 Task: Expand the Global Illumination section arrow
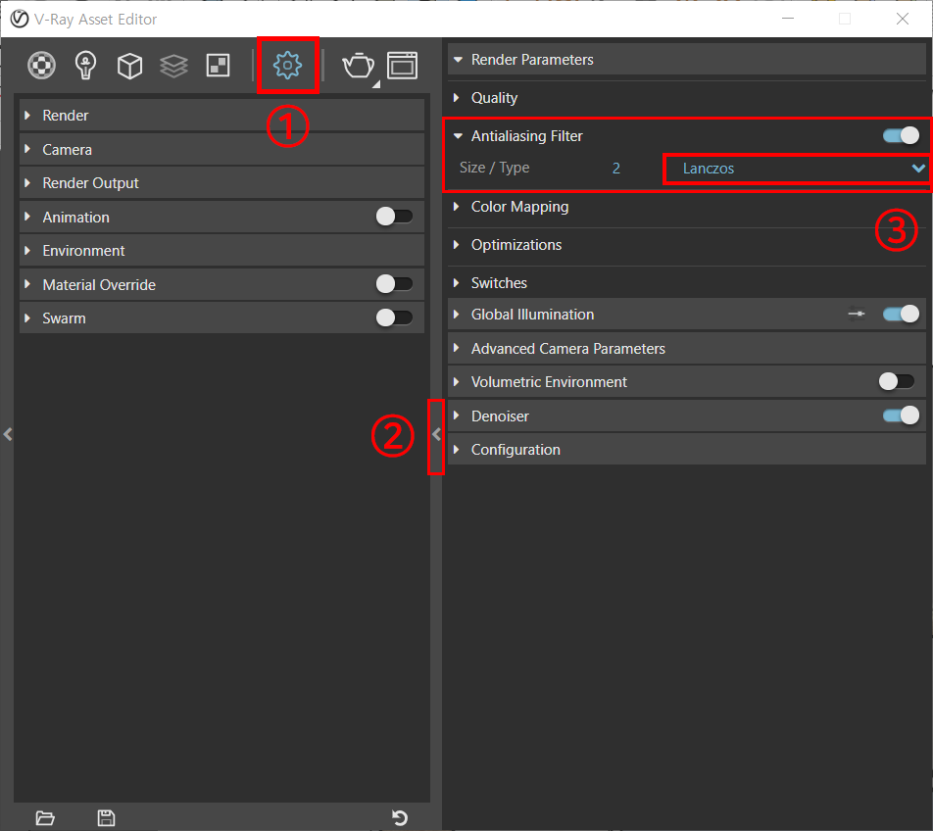pos(457,315)
